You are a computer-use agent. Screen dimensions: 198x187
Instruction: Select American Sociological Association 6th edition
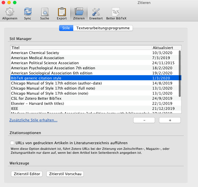click(x=96, y=73)
